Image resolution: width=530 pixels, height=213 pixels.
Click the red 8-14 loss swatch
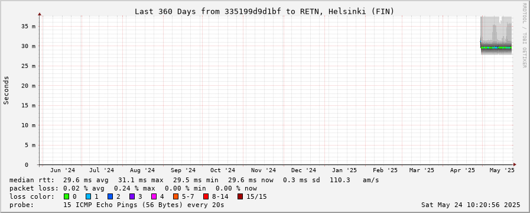206,196
